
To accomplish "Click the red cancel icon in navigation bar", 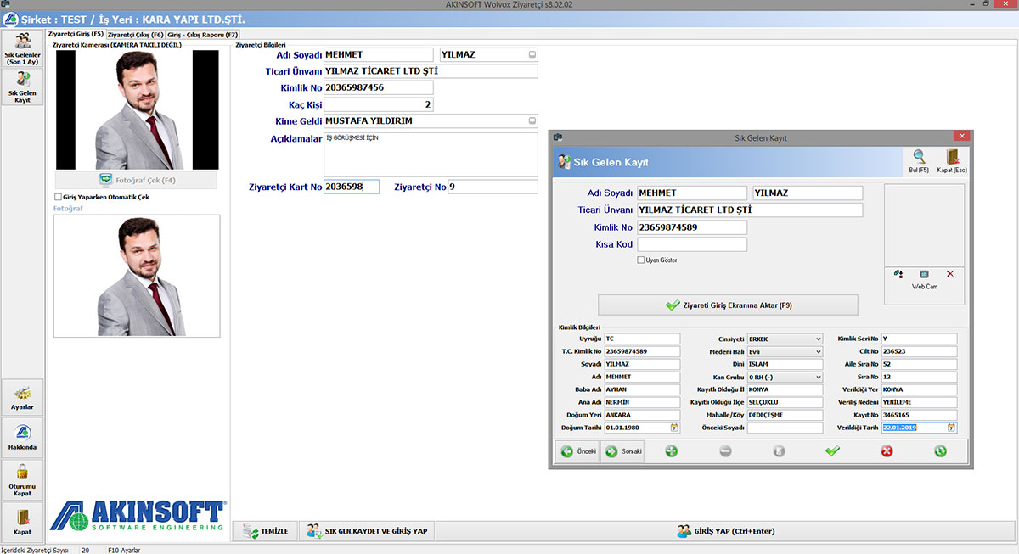I will 887,451.
